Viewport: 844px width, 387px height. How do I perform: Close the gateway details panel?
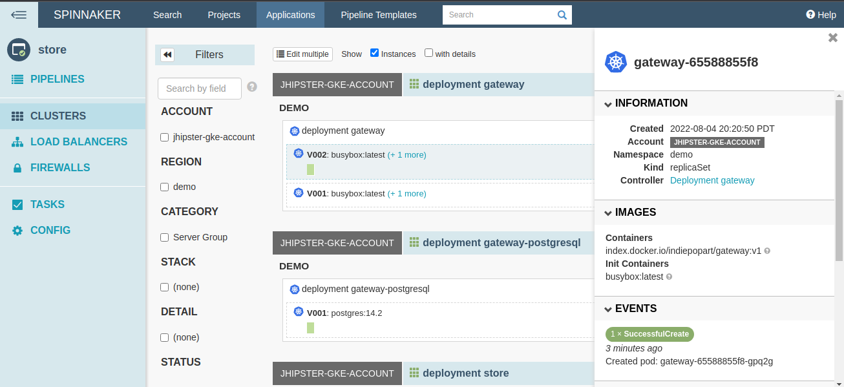[832, 38]
